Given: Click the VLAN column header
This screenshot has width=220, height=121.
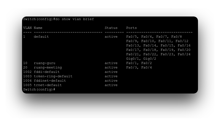Looking at the screenshot, I should [x=27, y=28].
